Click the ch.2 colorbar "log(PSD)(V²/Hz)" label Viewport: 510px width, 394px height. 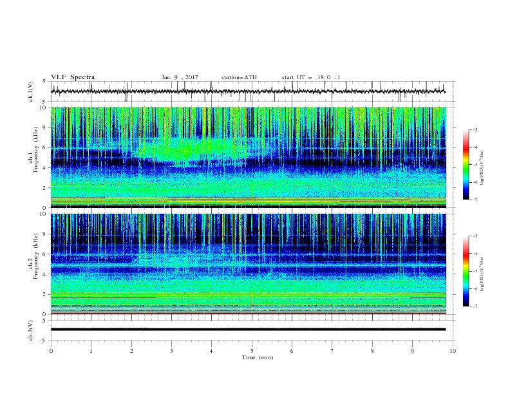coord(483,274)
